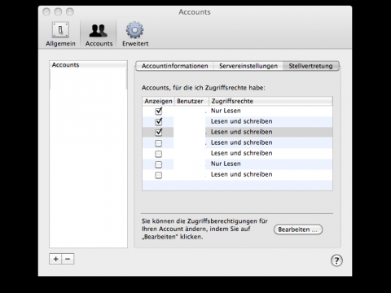Select Nur Lesen text in the unchecked row
This screenshot has height=293, width=391.
[x=226, y=164]
